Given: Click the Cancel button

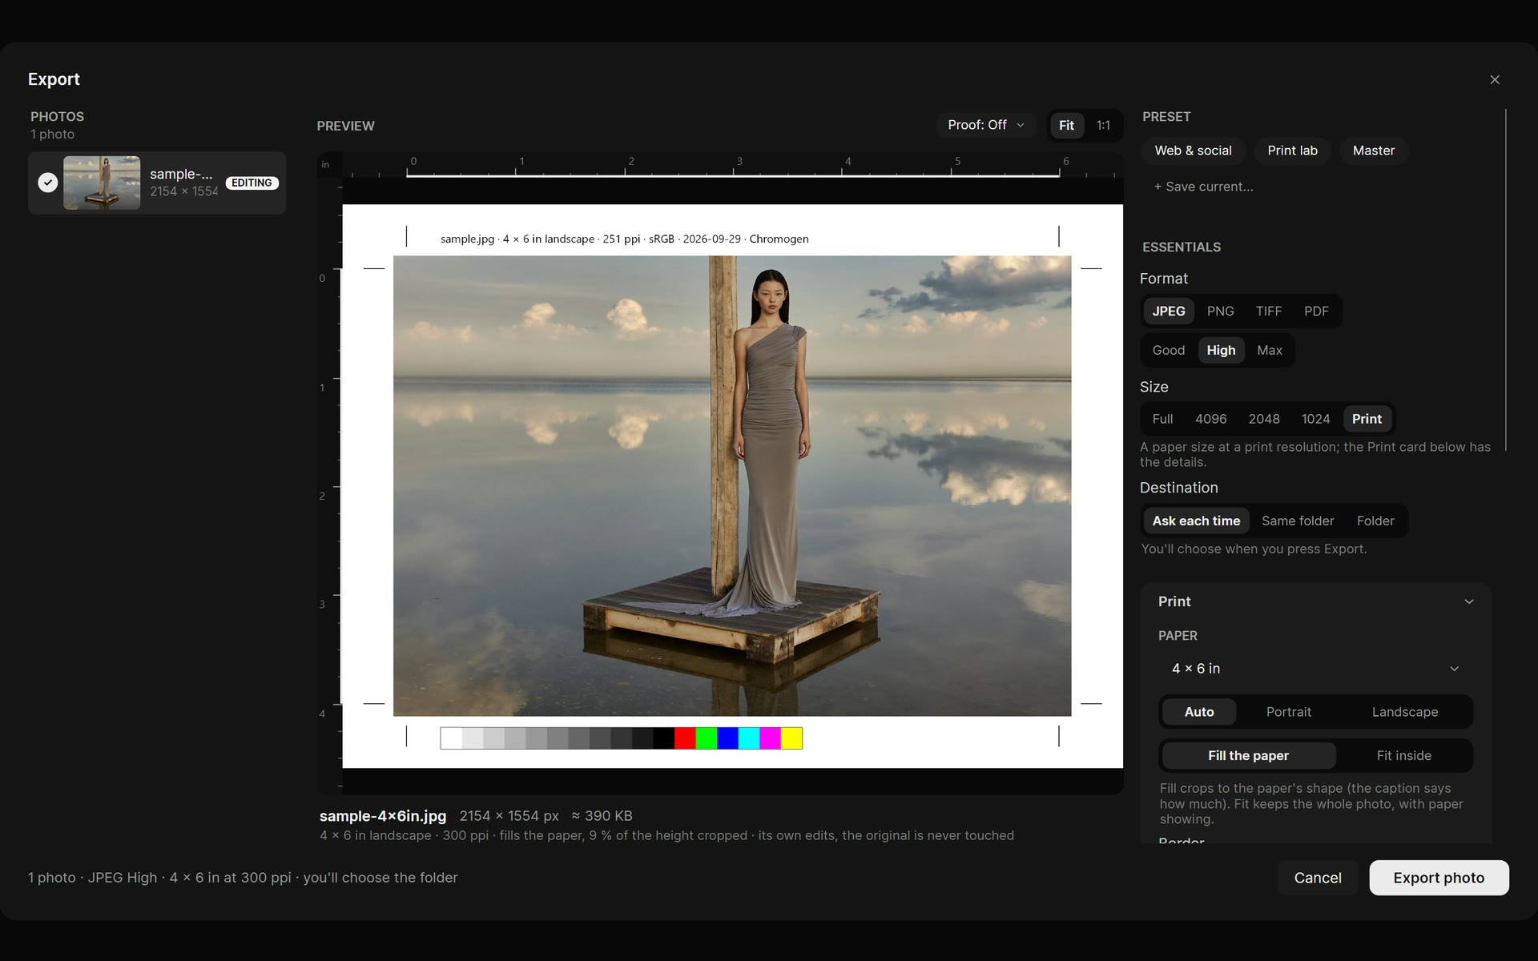Looking at the screenshot, I should [x=1318, y=878].
